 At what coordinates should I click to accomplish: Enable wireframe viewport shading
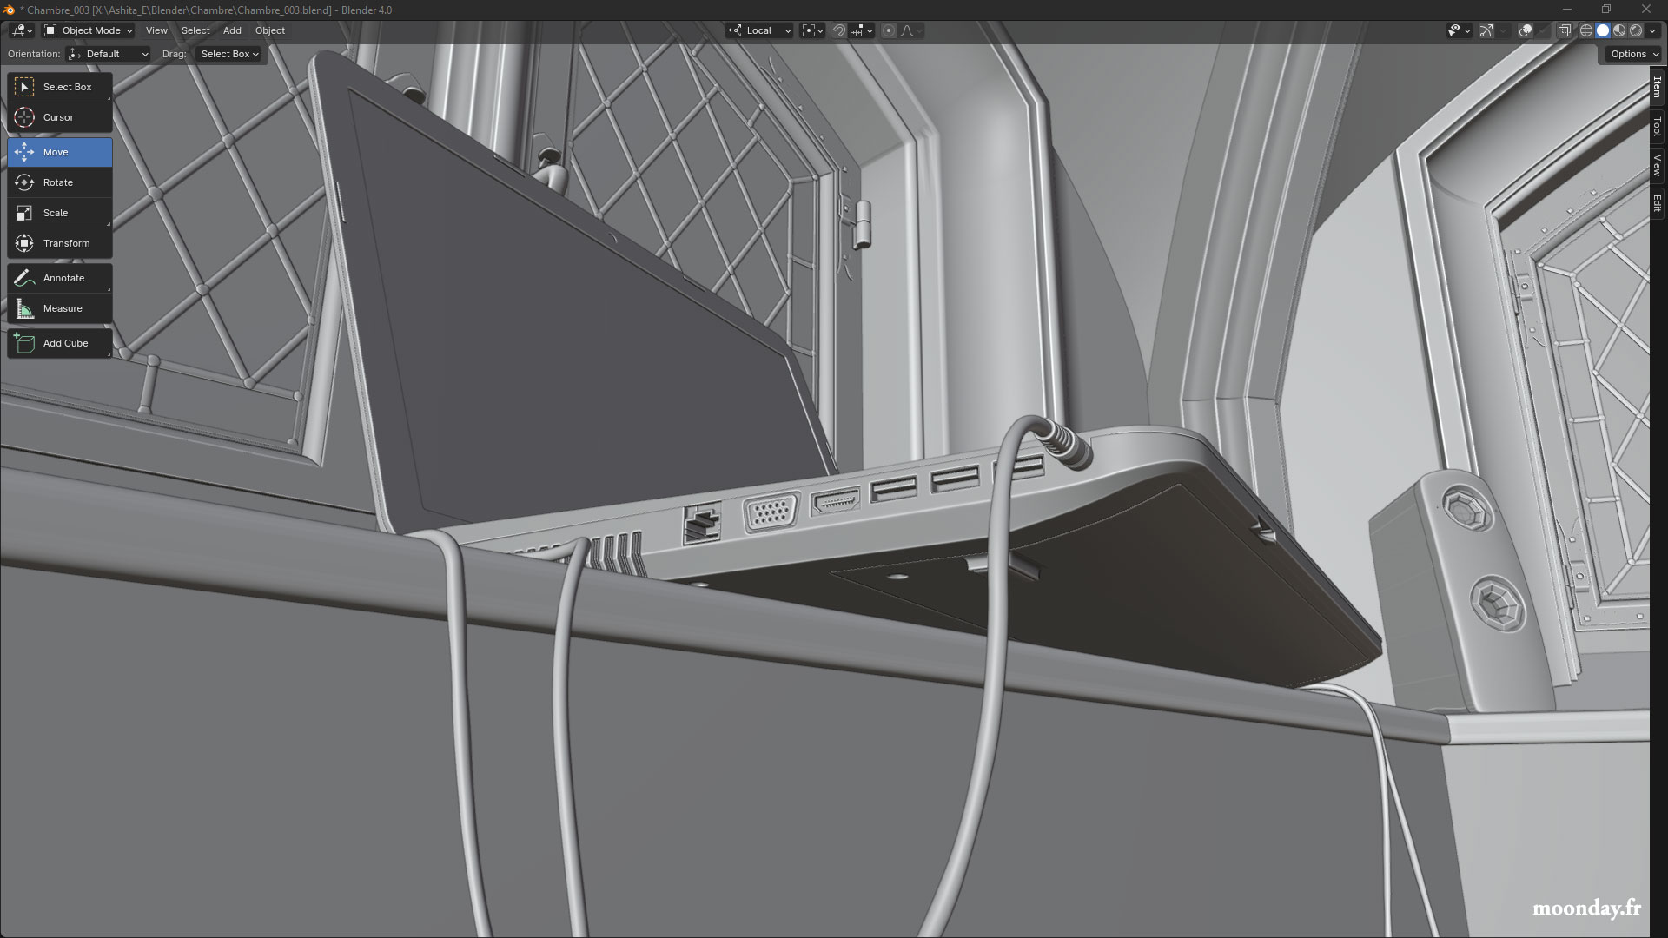click(1585, 30)
